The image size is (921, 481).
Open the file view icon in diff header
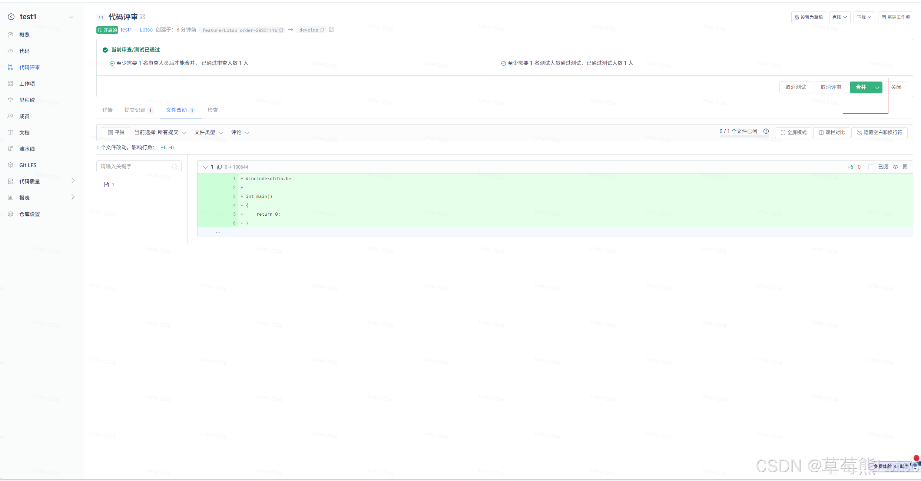coord(905,167)
